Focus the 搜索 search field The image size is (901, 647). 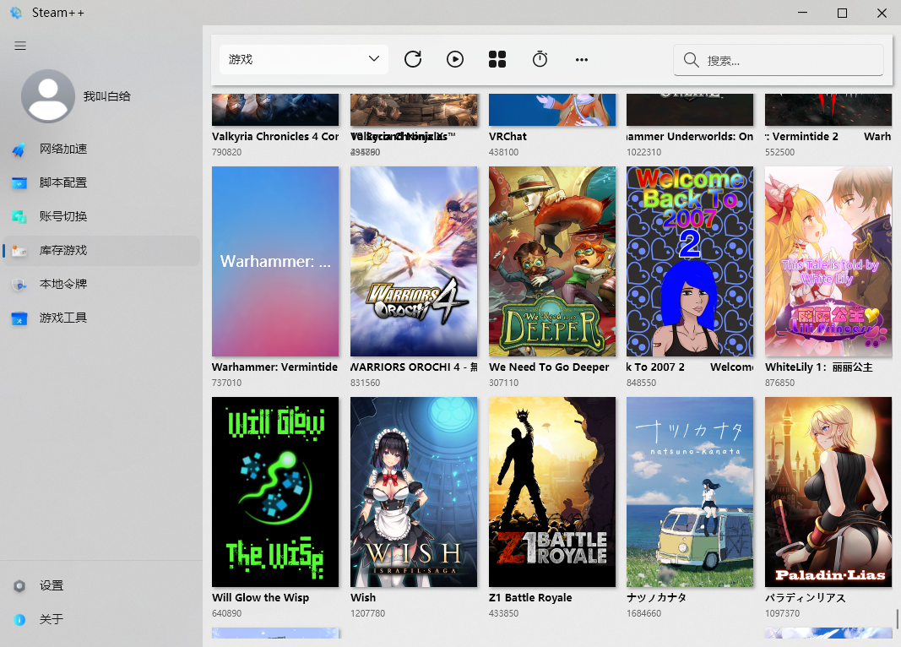click(778, 60)
